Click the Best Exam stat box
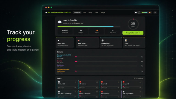The width and height of the screenshot is (176, 99). 112,31
